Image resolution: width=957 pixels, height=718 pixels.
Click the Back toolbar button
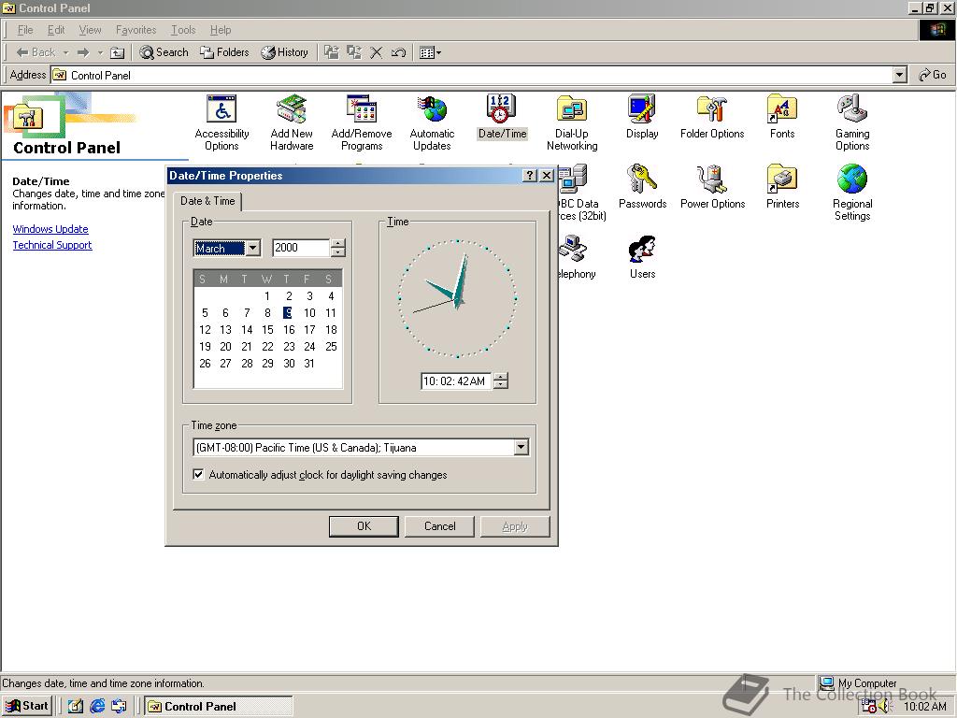(x=36, y=52)
